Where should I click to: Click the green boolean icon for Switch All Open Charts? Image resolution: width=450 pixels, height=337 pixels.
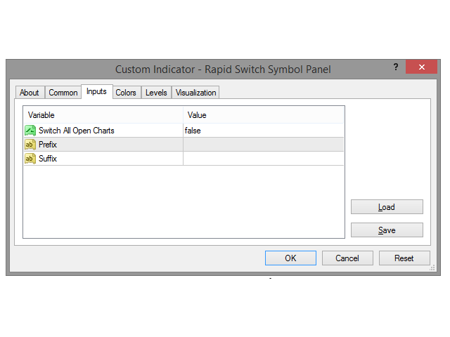(30, 131)
